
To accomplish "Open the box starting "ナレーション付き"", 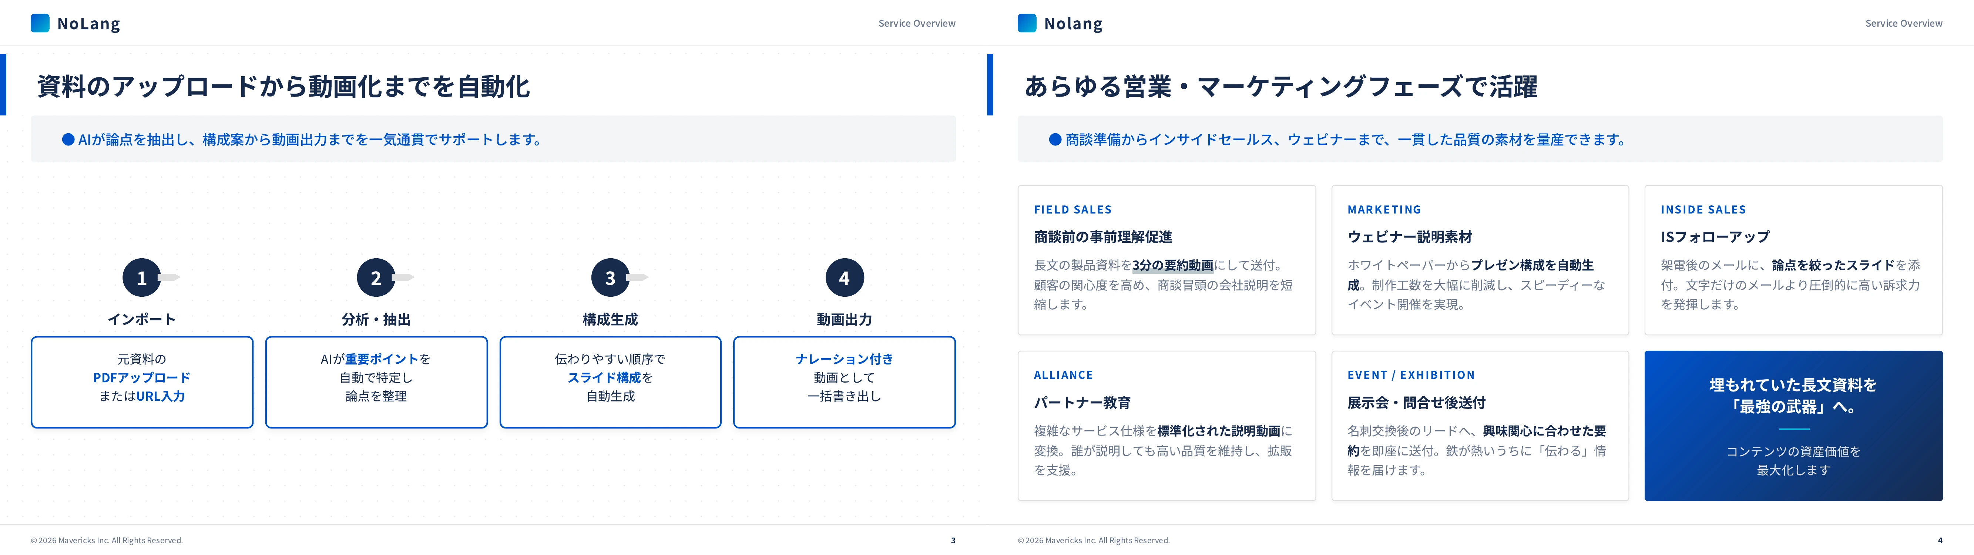I will pos(845,382).
